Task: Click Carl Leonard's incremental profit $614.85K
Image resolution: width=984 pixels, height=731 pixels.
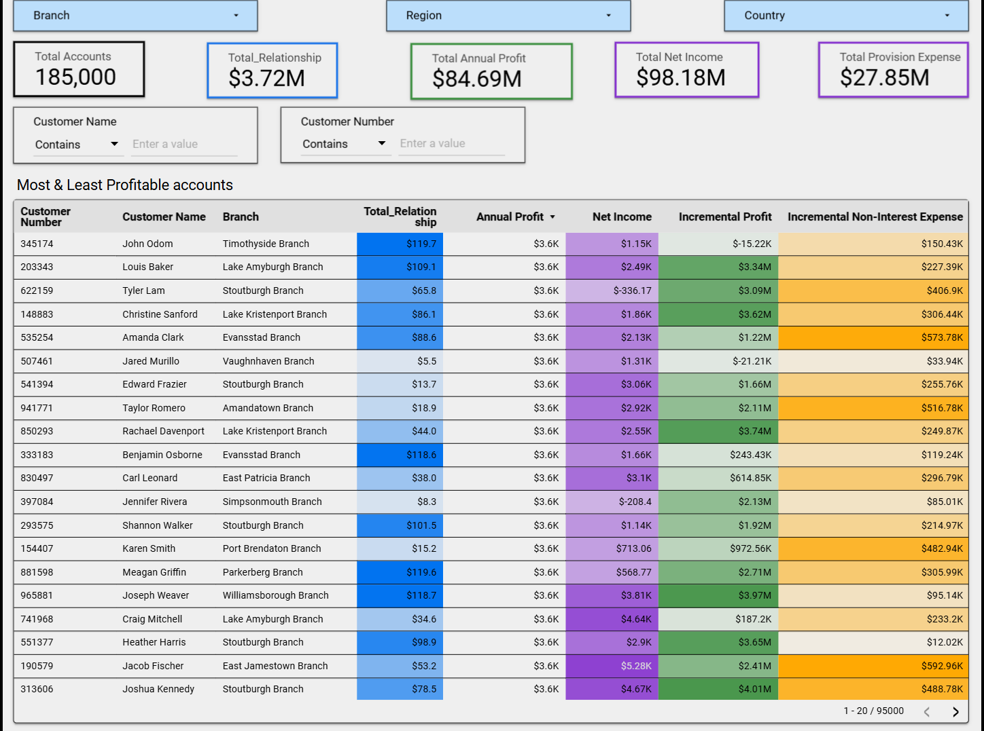Action: coord(750,478)
